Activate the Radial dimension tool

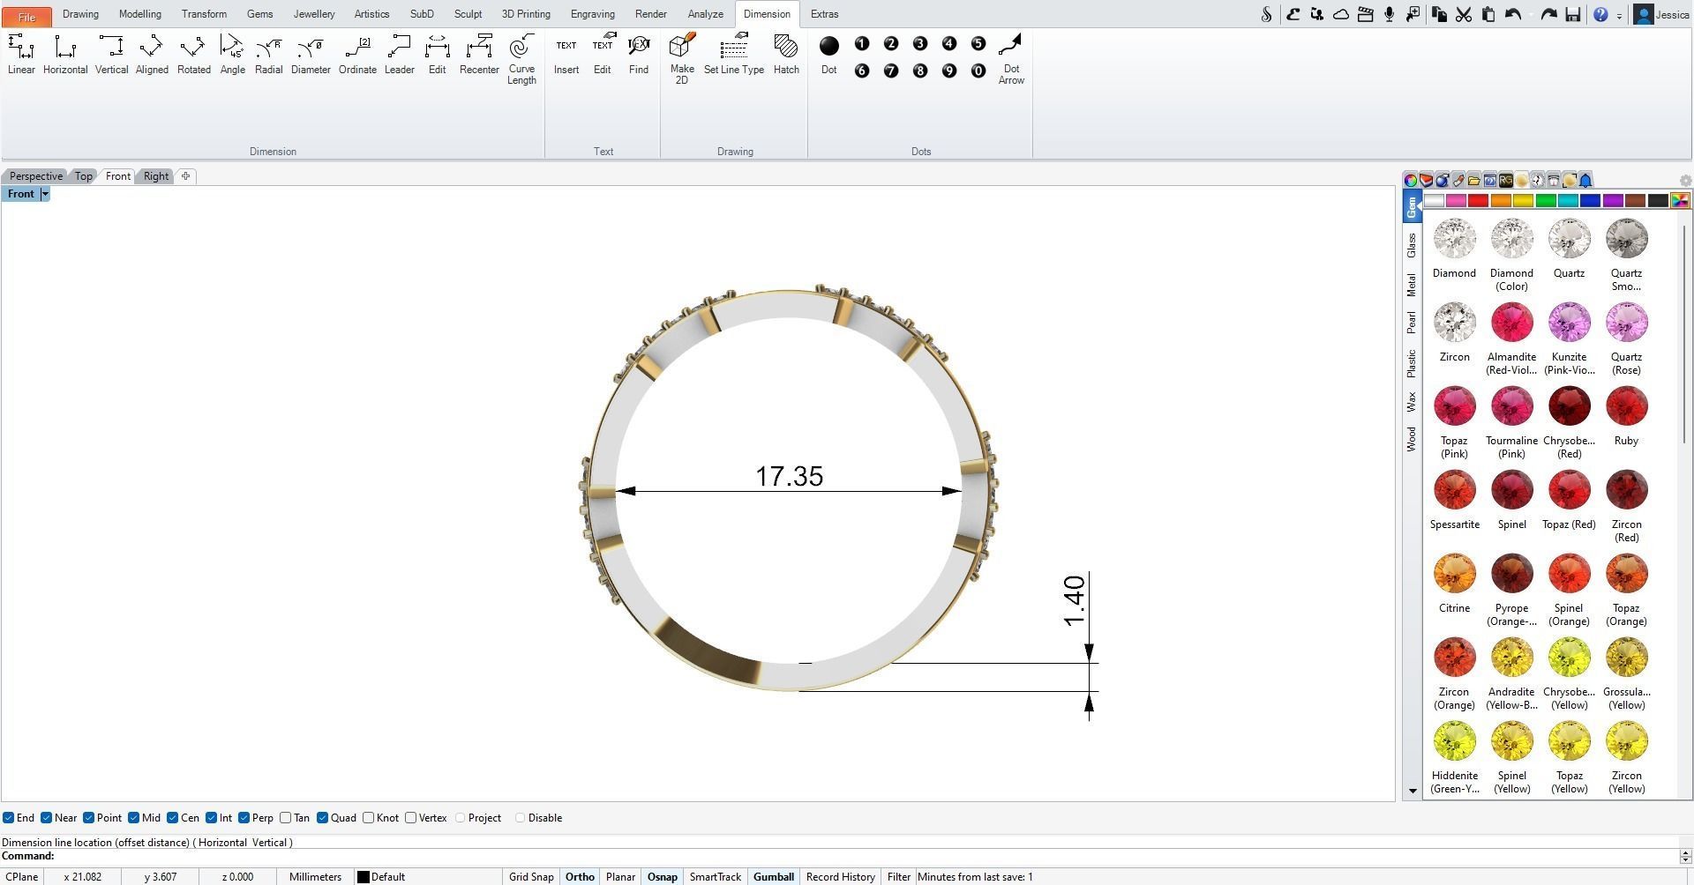coord(268,55)
